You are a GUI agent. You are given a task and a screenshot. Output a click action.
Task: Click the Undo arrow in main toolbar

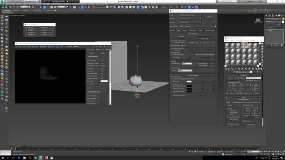click(x=3, y=7)
